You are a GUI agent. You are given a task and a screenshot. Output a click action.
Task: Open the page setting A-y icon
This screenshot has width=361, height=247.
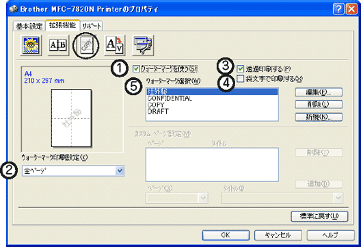click(115, 45)
